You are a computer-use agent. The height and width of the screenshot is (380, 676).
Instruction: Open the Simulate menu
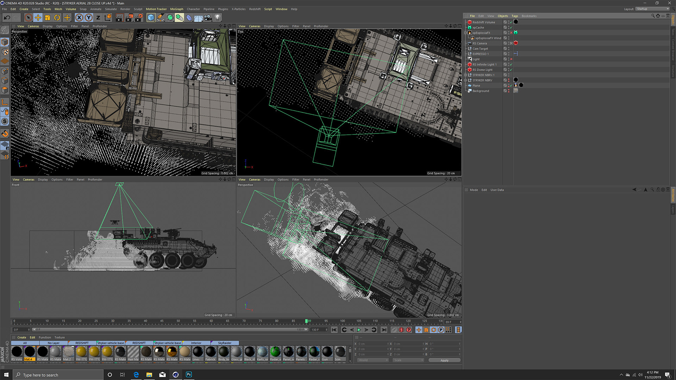[111, 9]
